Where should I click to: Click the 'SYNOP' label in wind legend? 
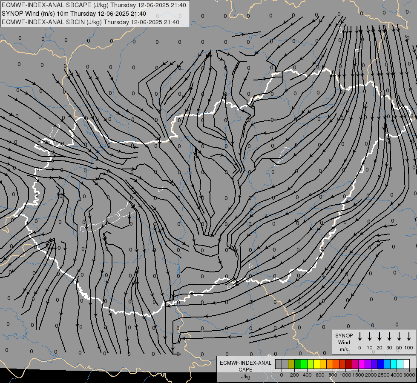(344, 335)
